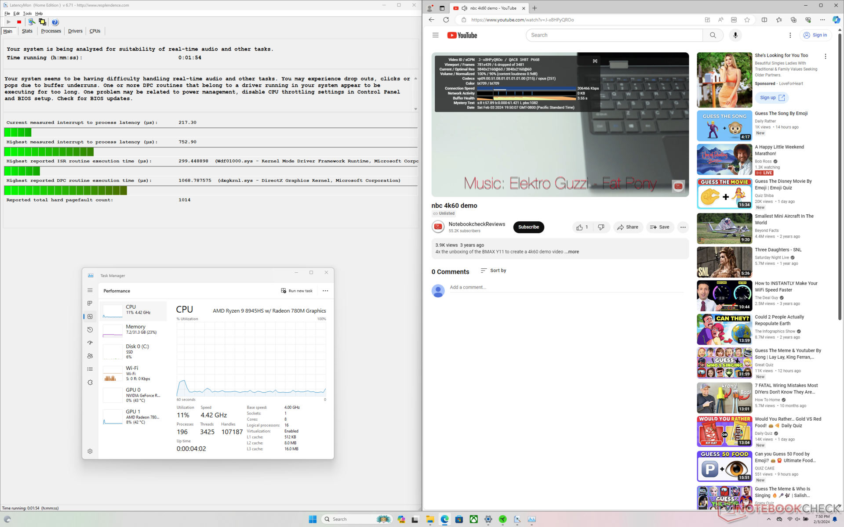Open Sort by comments dropdown

pos(493,271)
